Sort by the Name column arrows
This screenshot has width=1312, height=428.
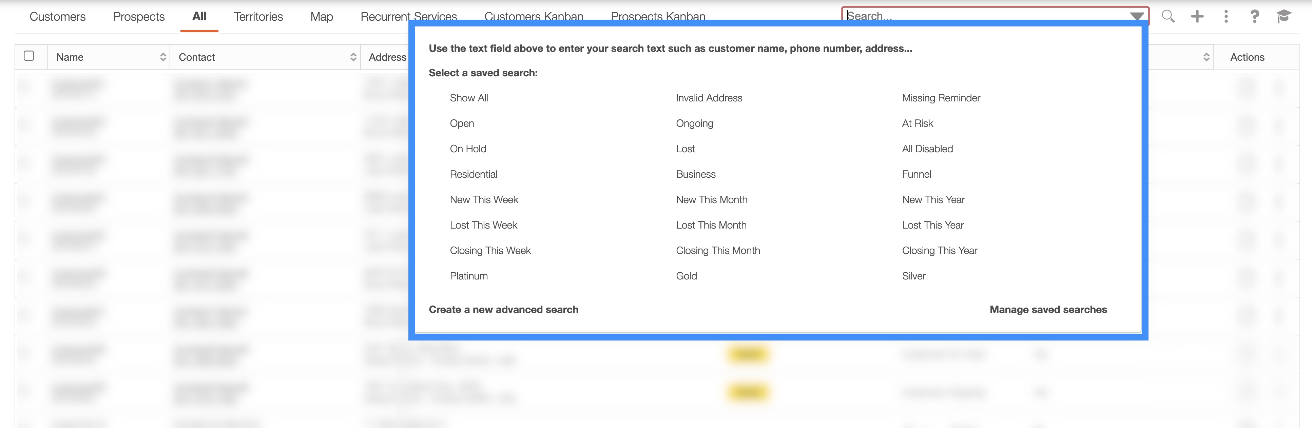coord(163,57)
